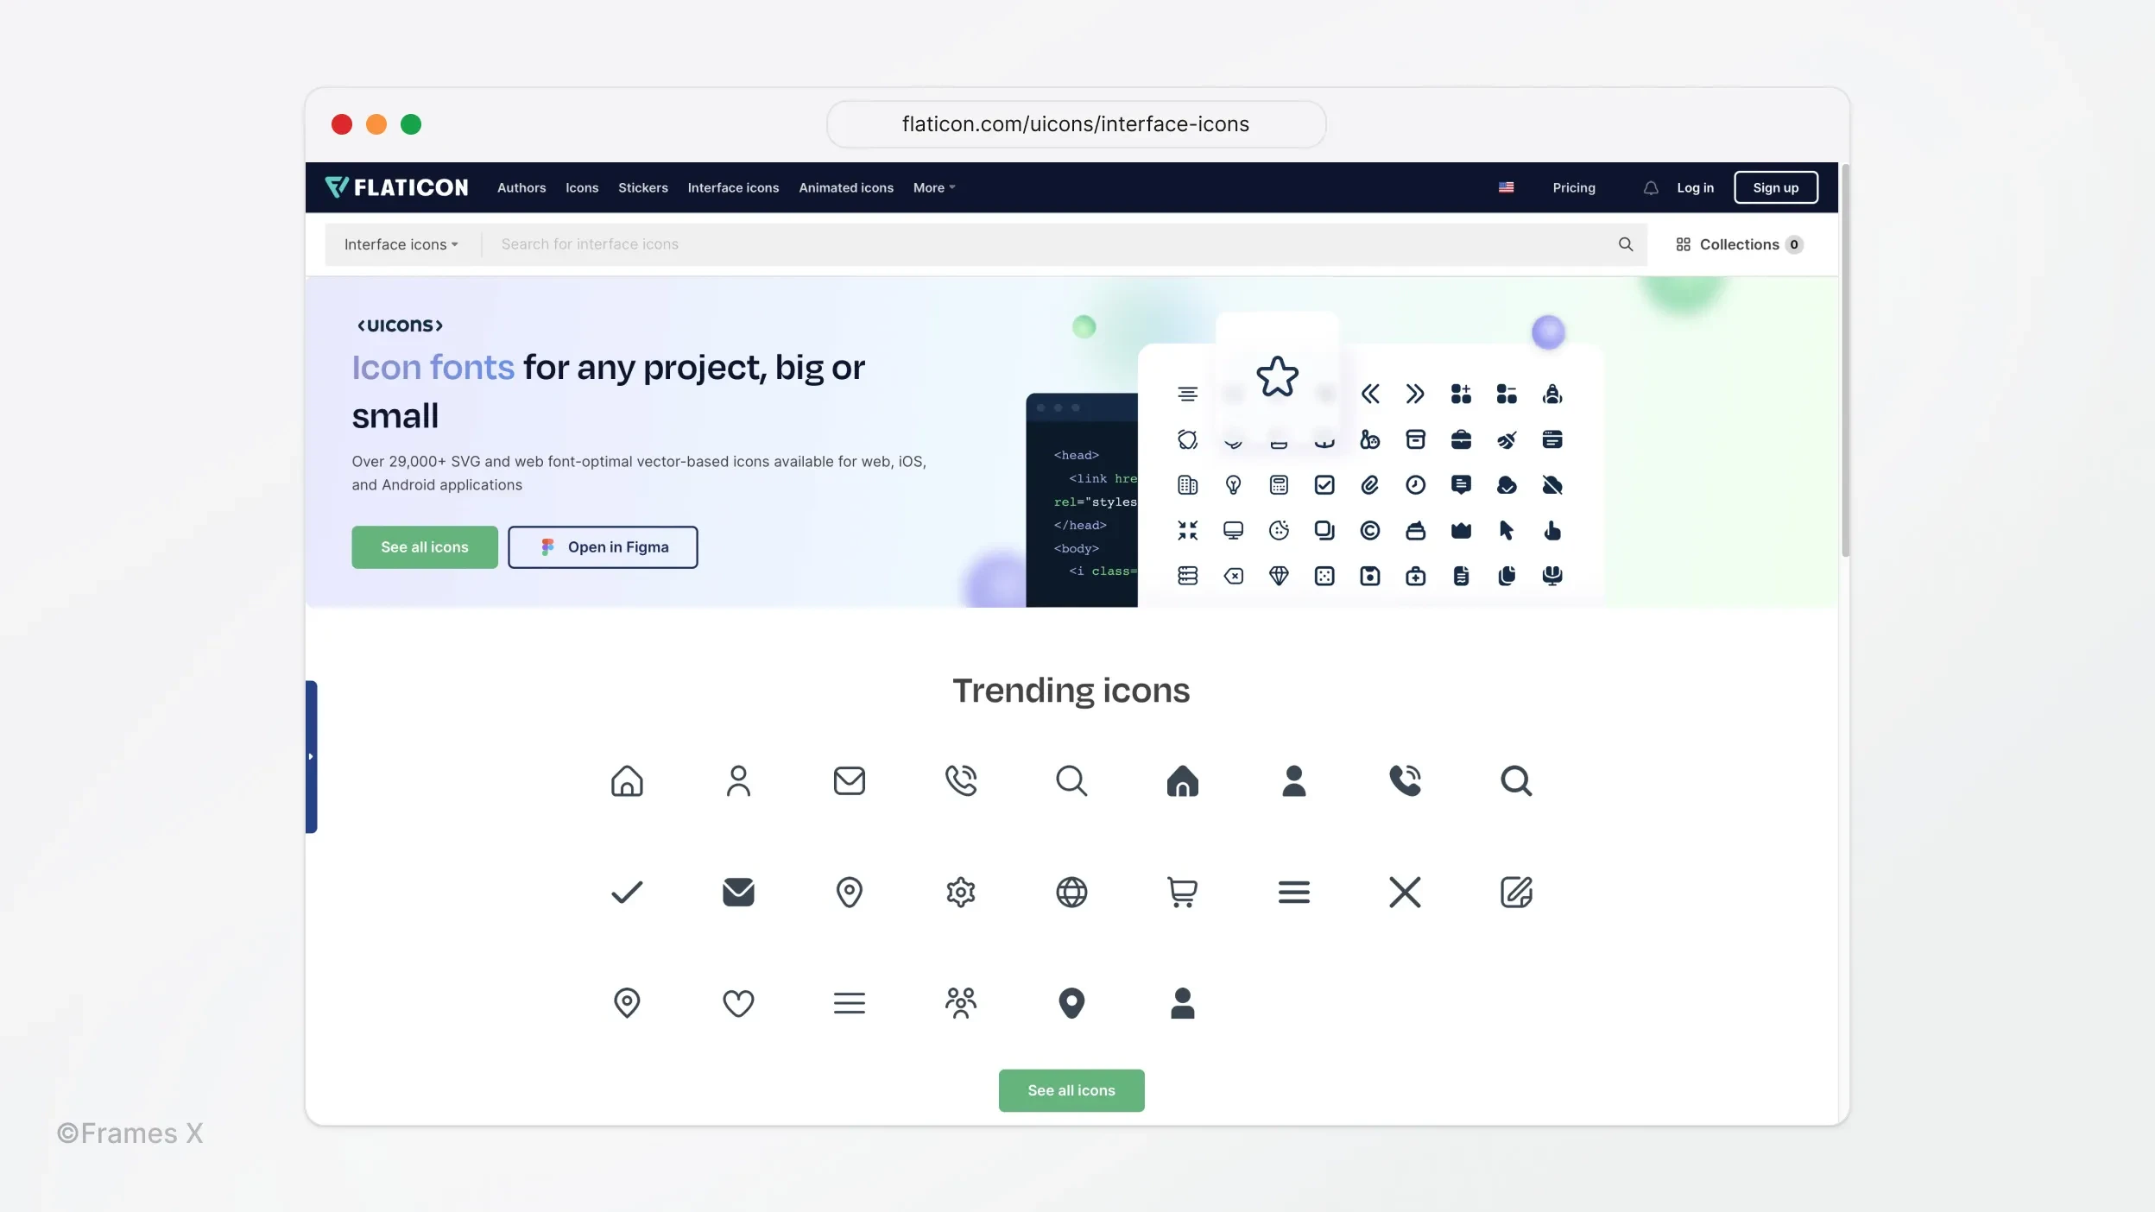Select the Authors menu item
The width and height of the screenshot is (2155, 1212).
pyautogui.click(x=521, y=186)
